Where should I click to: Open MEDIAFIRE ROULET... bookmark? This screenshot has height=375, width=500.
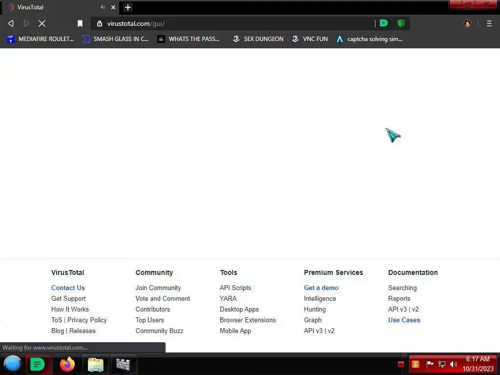[x=41, y=39]
